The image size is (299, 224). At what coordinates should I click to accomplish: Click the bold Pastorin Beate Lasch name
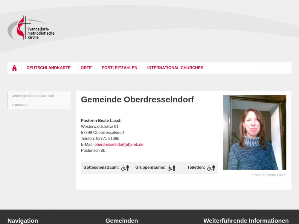(101, 121)
